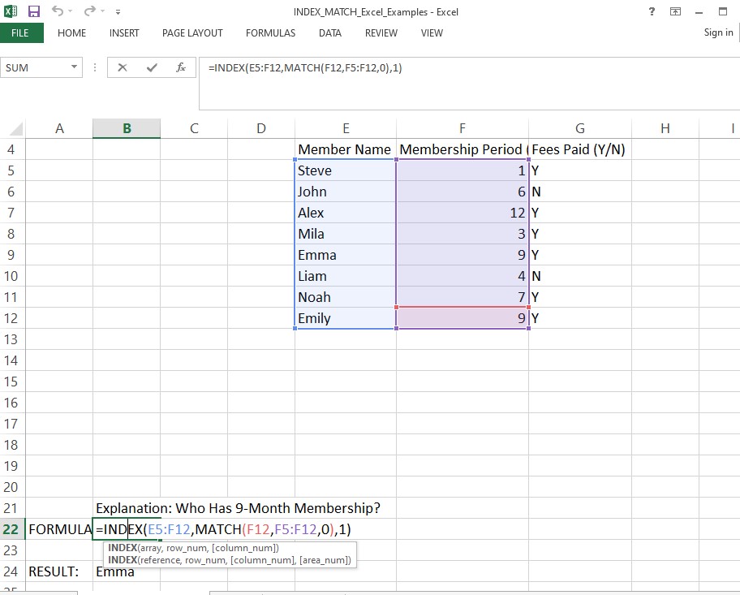Switch to the PAGE LAYOUT tab
Image resolution: width=740 pixels, height=595 pixels.
point(192,33)
